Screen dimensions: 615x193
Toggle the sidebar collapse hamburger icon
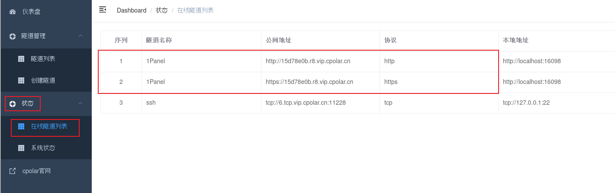point(103,10)
